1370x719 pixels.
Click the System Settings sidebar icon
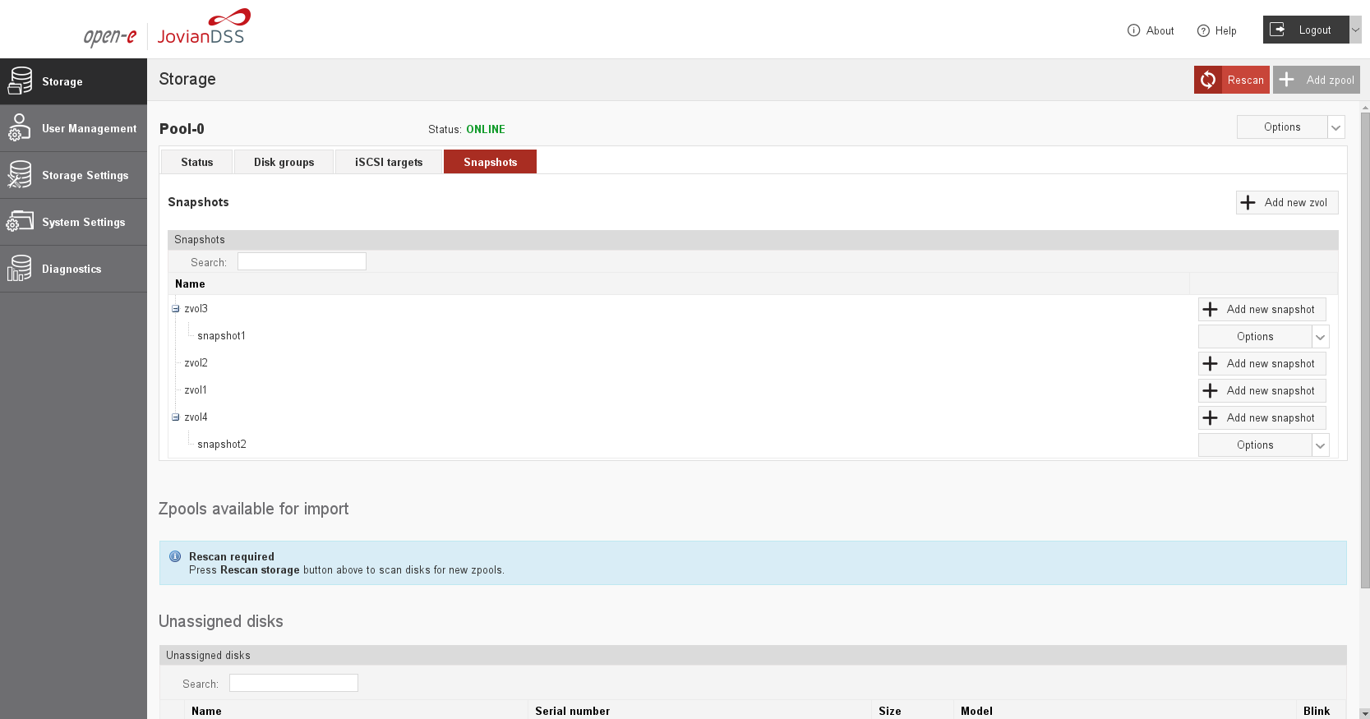click(x=20, y=222)
